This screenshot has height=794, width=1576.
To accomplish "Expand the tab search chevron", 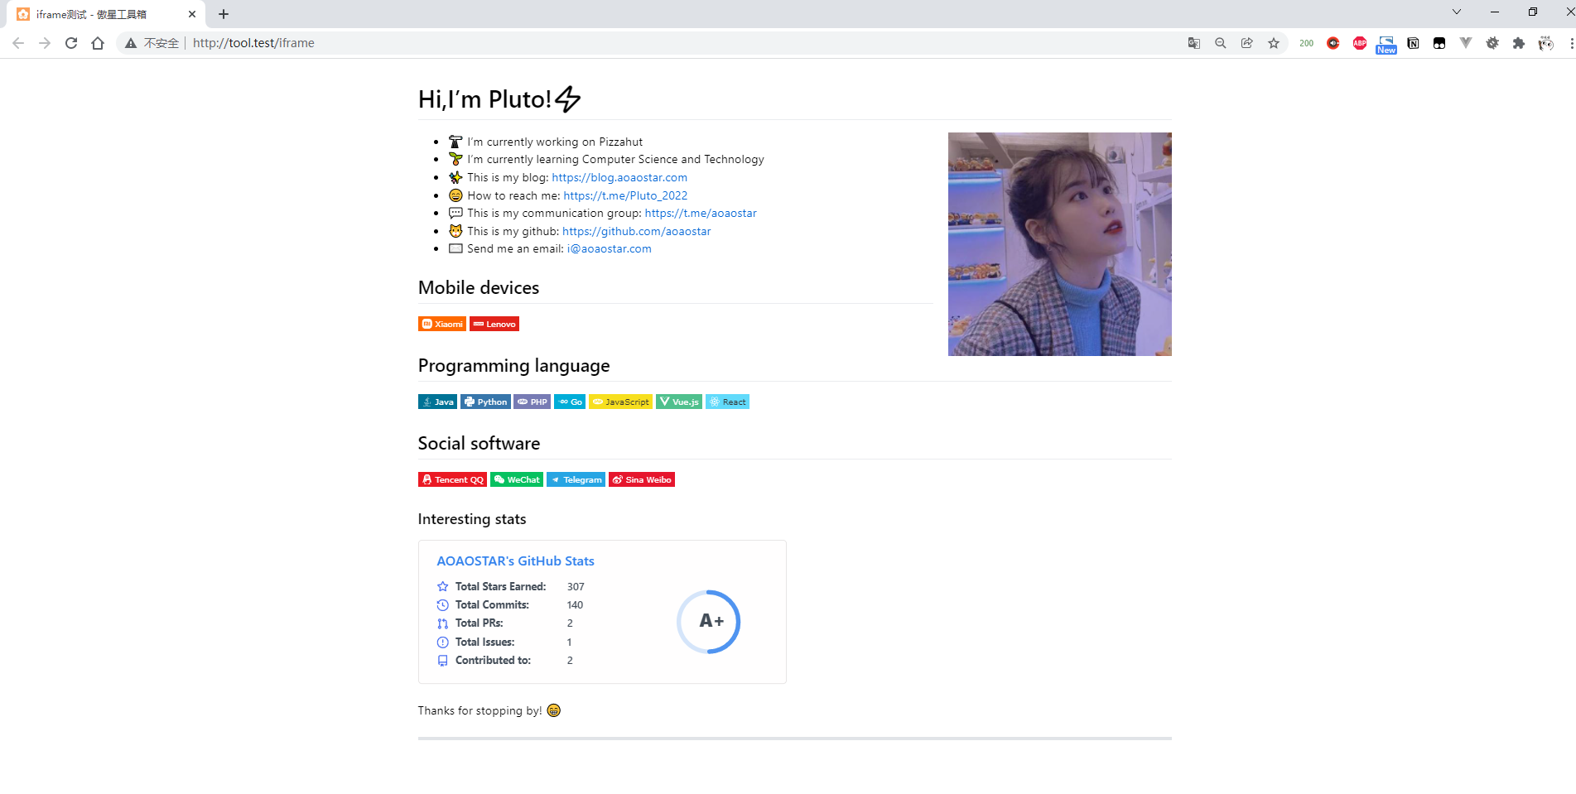I will (1456, 12).
